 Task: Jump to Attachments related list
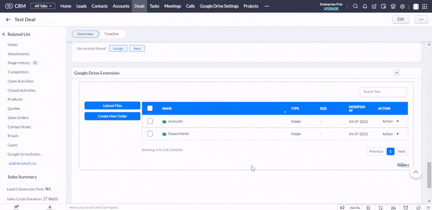[x=18, y=54]
